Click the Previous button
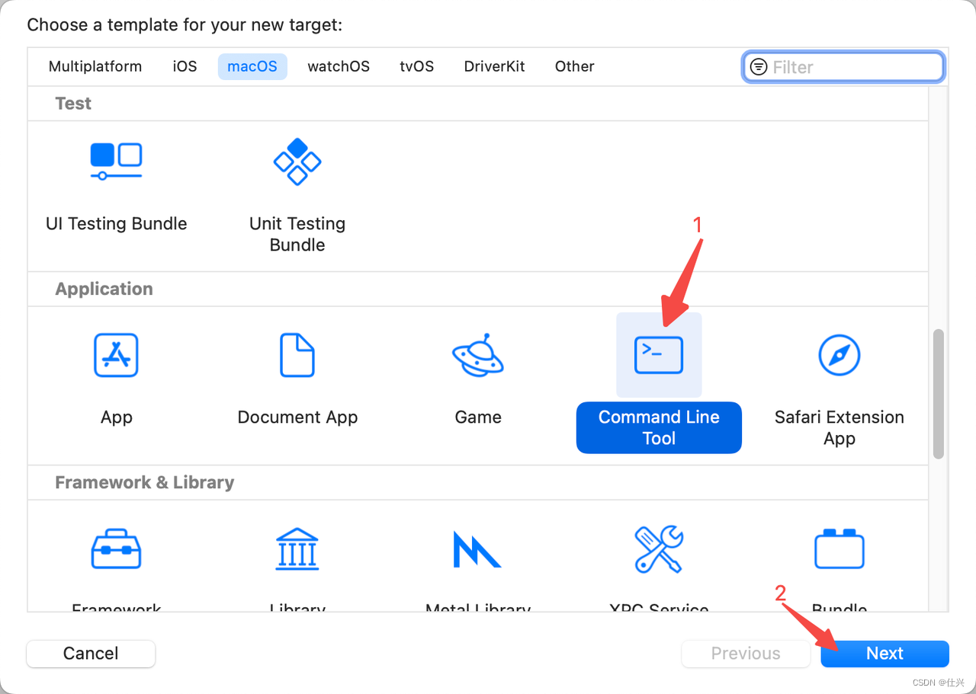The image size is (976, 694). pos(746,654)
